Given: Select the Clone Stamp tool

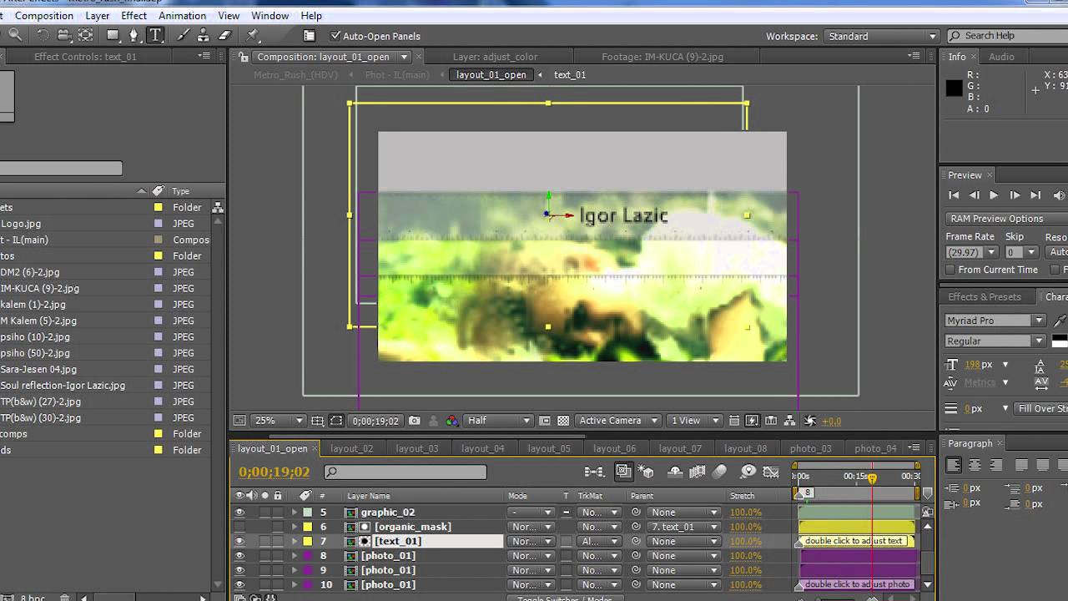Looking at the screenshot, I should (204, 35).
